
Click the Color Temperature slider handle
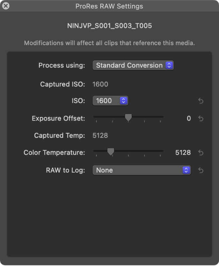coord(111,151)
